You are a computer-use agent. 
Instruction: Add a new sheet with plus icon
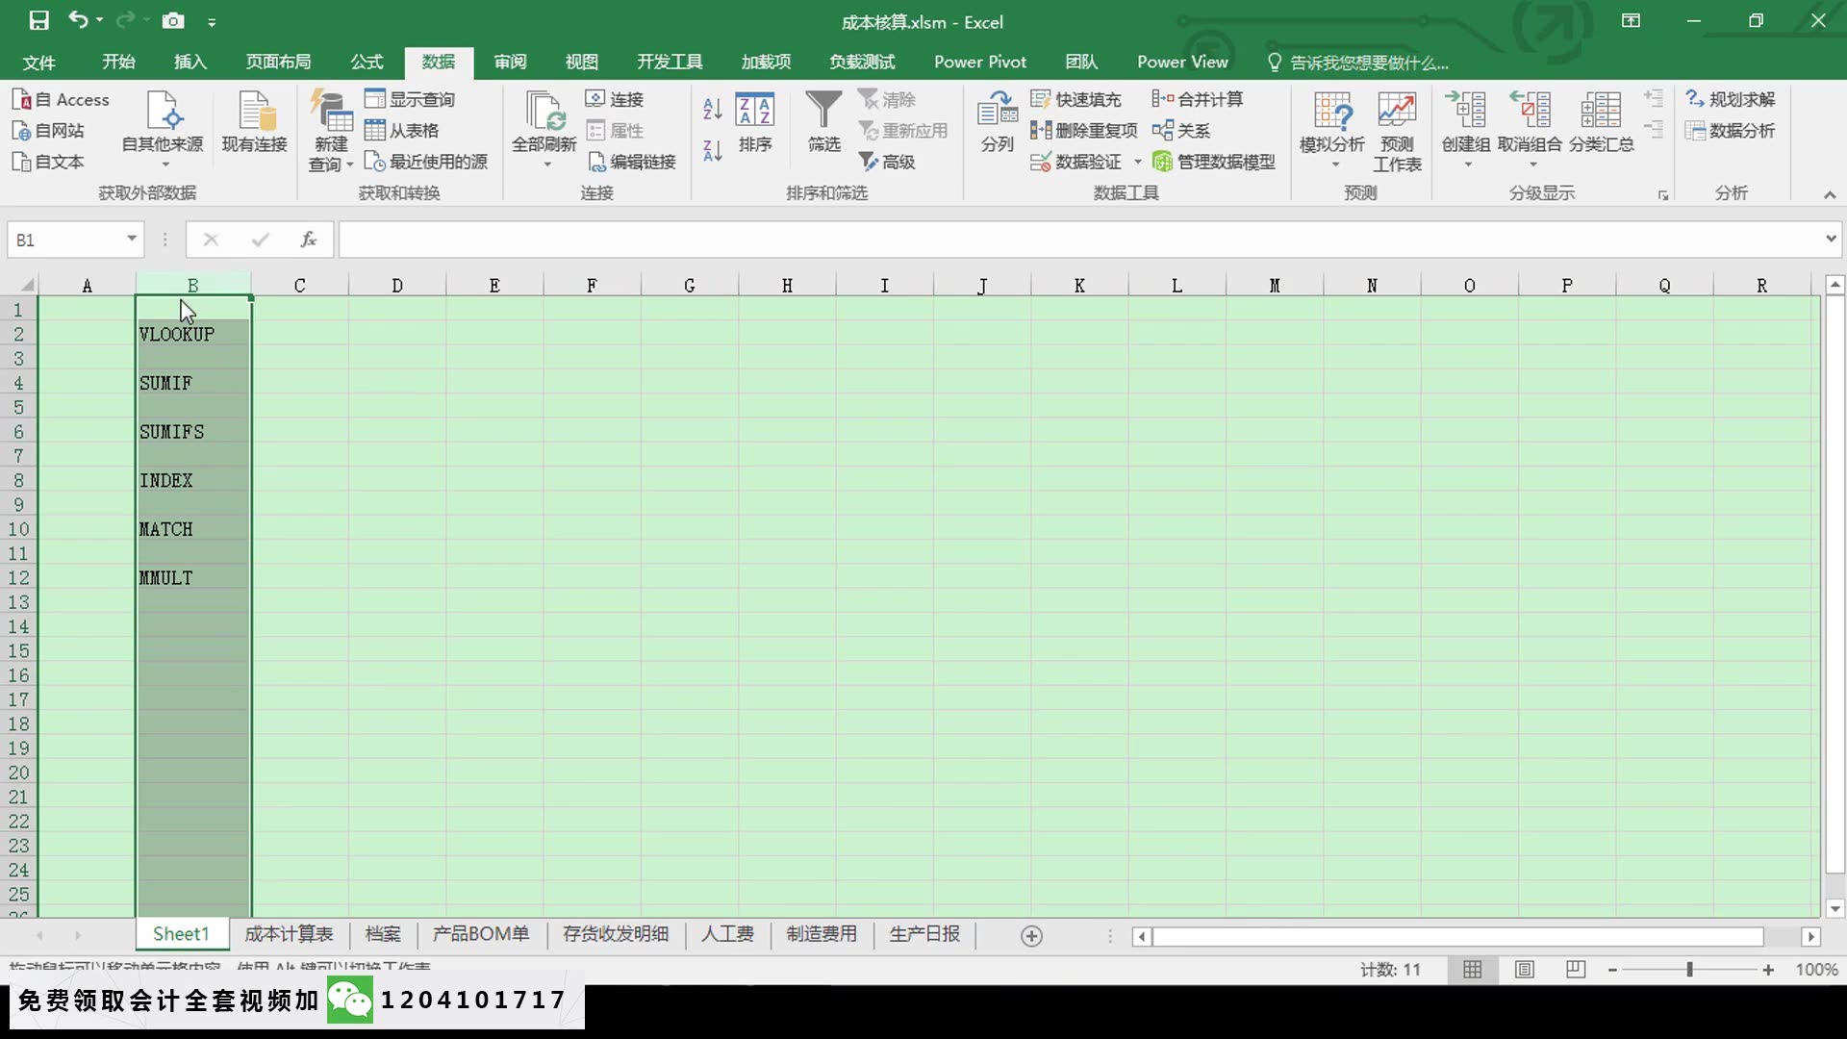[x=1031, y=936]
